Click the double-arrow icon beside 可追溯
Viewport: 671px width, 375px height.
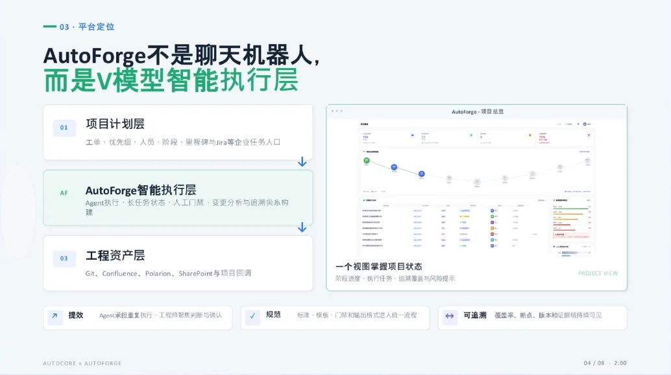[x=450, y=316]
